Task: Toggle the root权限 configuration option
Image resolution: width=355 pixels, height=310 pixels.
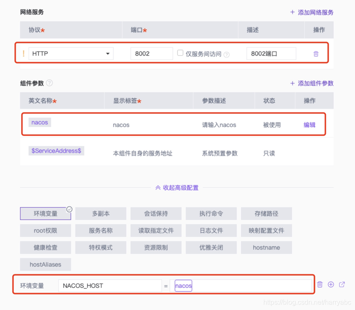Action: pyautogui.click(x=45, y=230)
